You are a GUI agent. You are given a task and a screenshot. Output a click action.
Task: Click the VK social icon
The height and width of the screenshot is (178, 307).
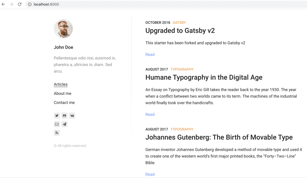[x=72, y=116]
